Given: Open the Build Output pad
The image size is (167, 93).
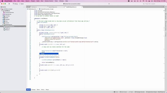Looking at the screenshot, I should point(123,92).
